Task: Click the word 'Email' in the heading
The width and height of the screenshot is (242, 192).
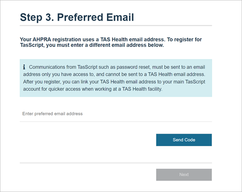Action: [120, 17]
